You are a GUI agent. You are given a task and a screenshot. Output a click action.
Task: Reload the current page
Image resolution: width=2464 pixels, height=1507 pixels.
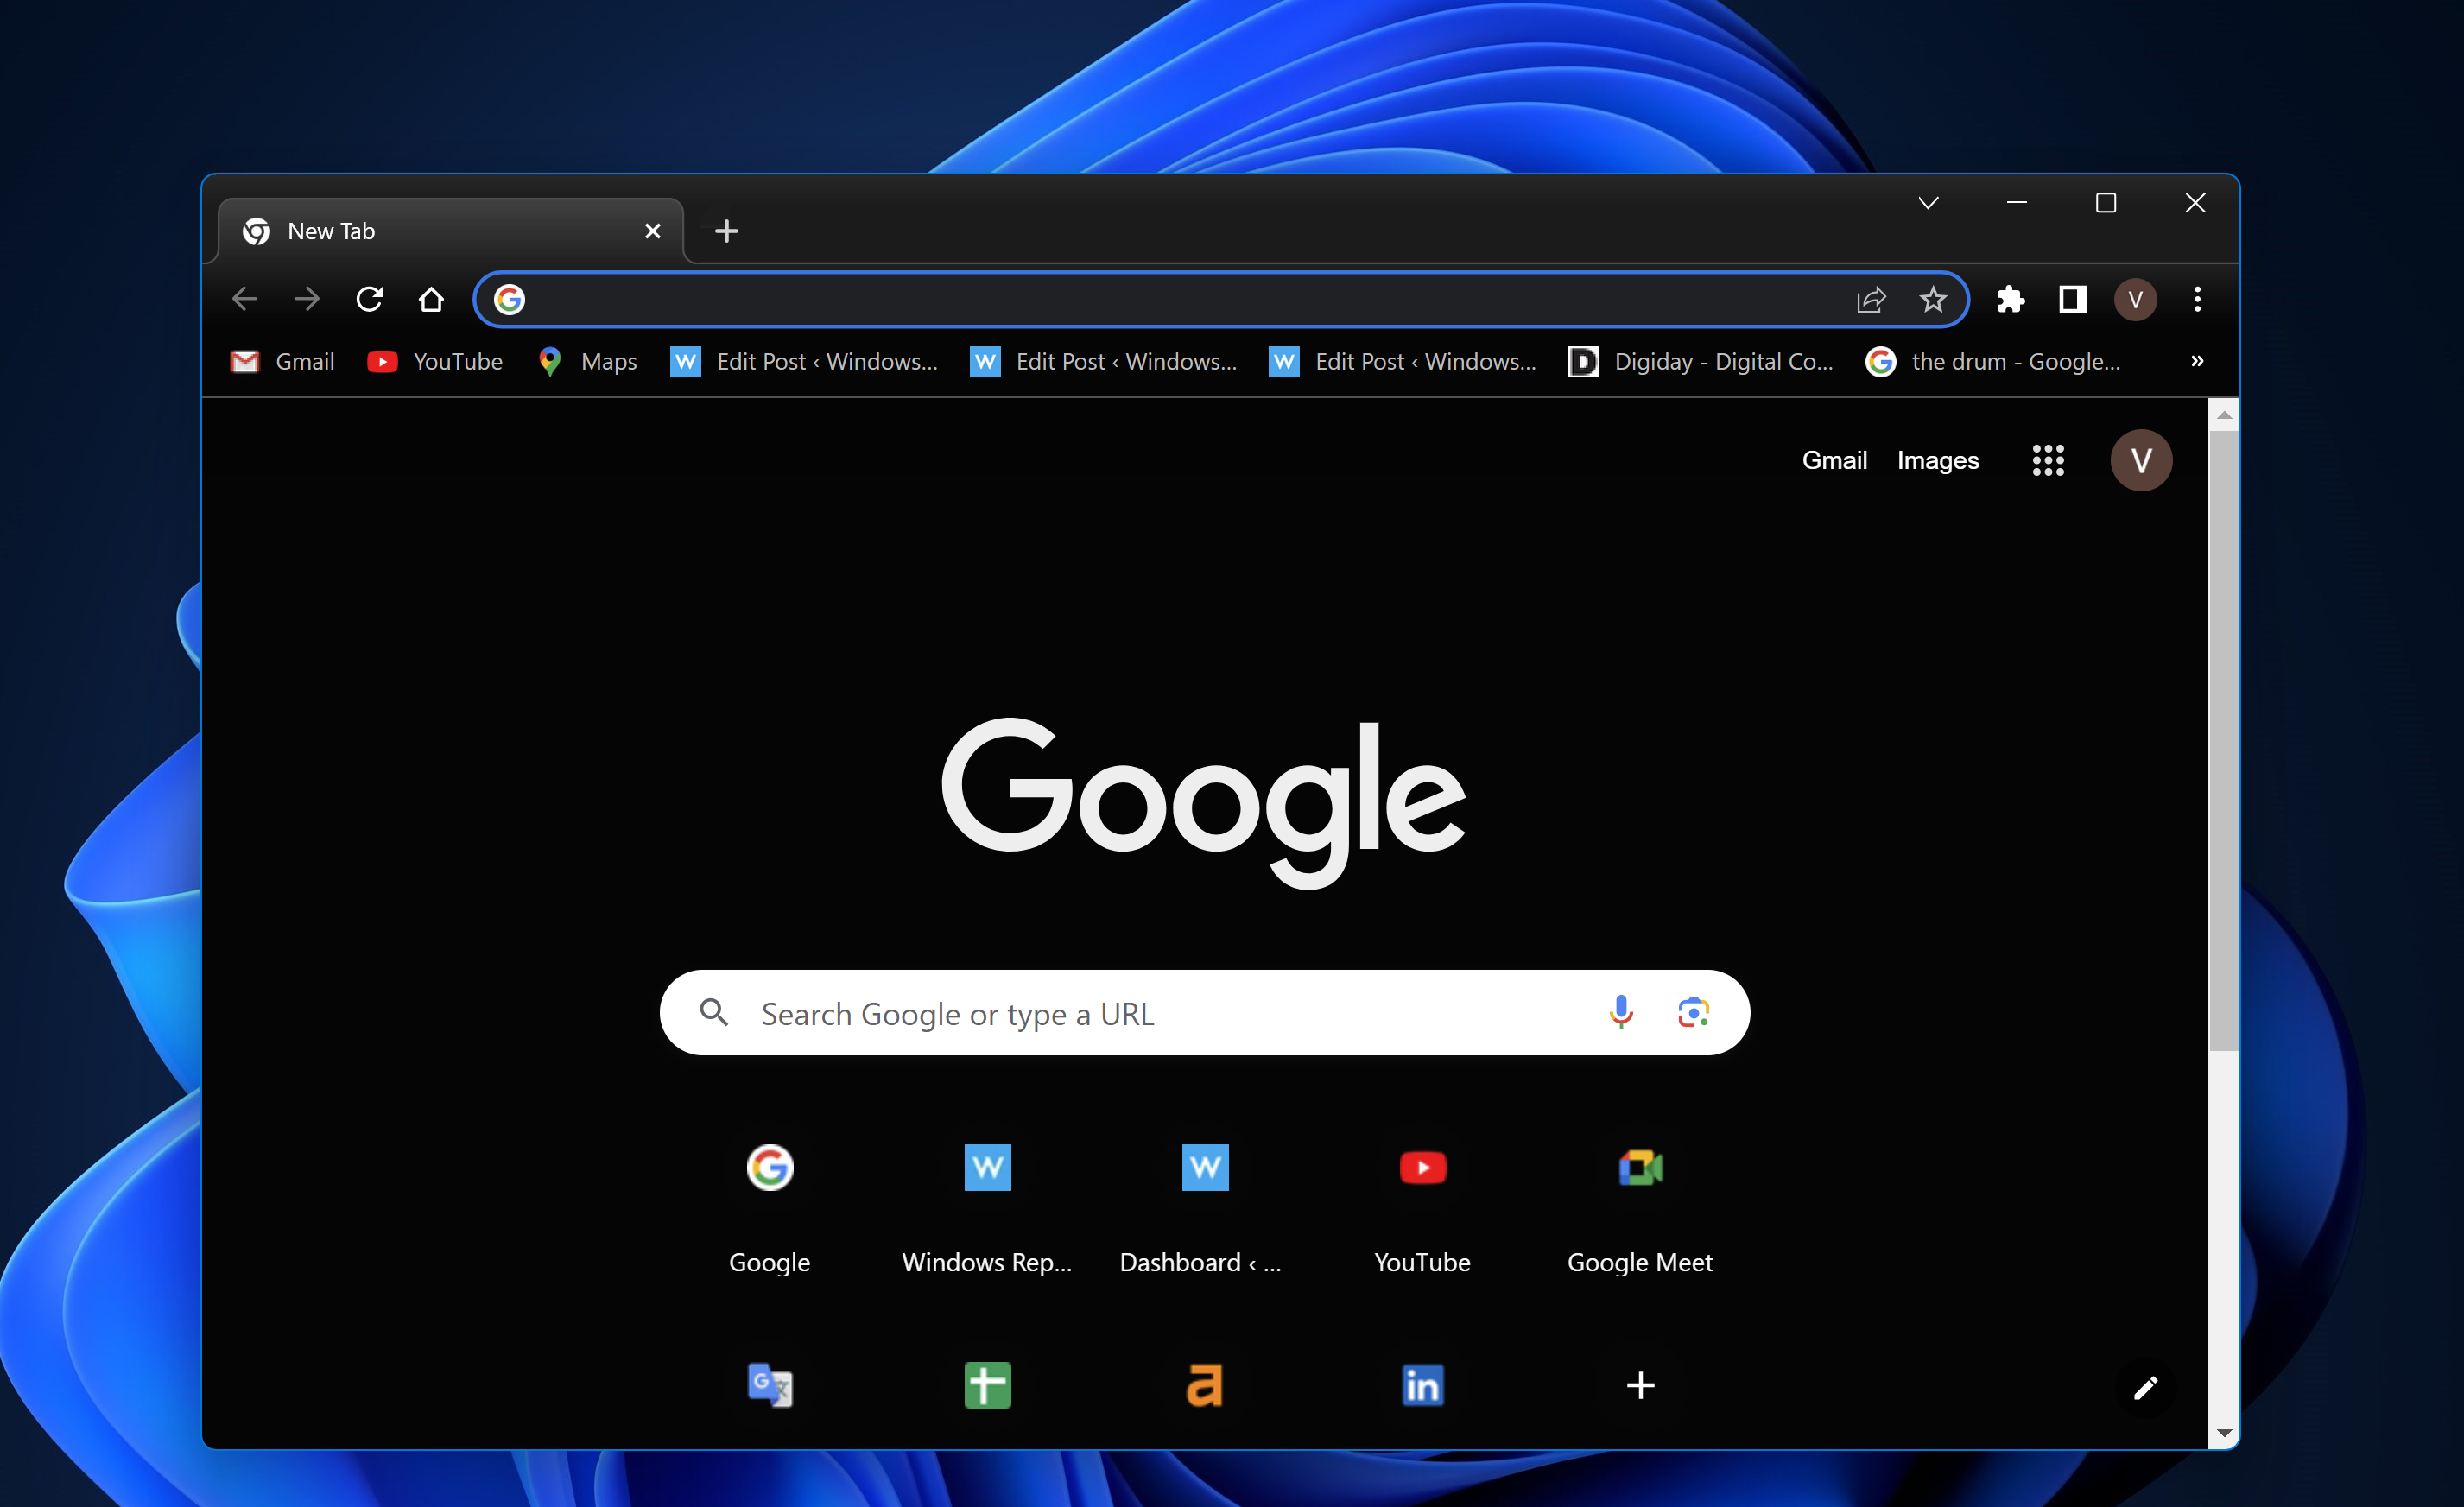point(369,299)
